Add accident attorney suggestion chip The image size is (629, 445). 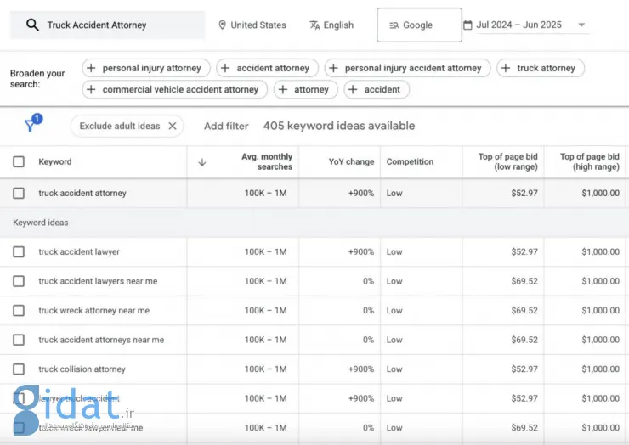click(267, 68)
